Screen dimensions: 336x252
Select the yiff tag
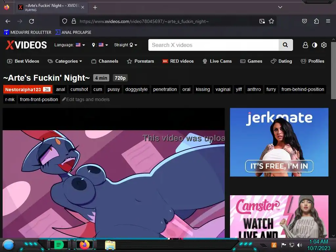(239, 89)
